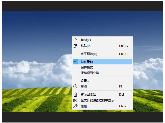Click the copy icon beside 复制(C)
Viewport: 165px width, 123px height.
pos(75,40)
